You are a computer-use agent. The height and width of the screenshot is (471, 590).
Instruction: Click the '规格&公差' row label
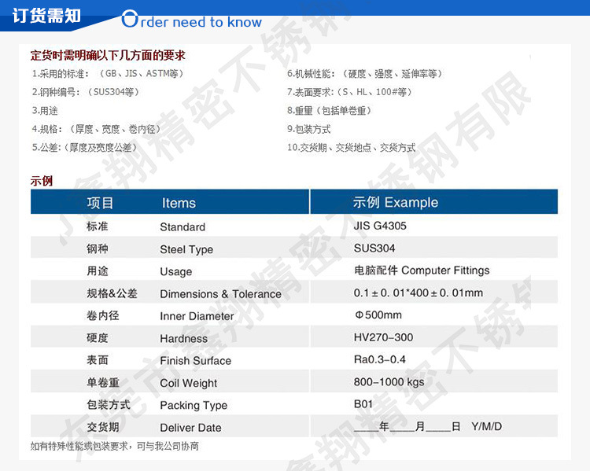point(112,293)
